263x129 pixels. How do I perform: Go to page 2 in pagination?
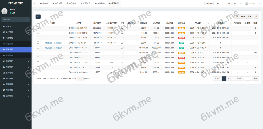click(x=228, y=78)
